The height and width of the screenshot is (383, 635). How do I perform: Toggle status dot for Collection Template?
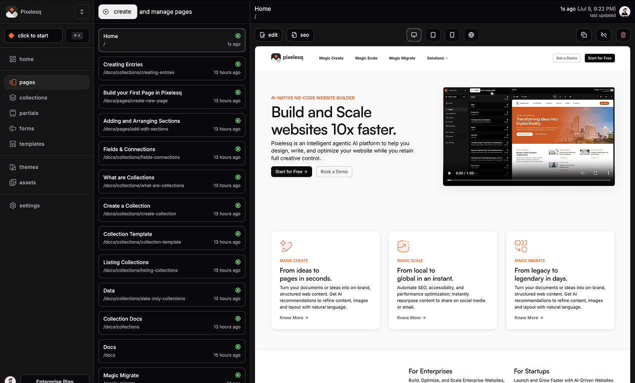click(x=238, y=234)
